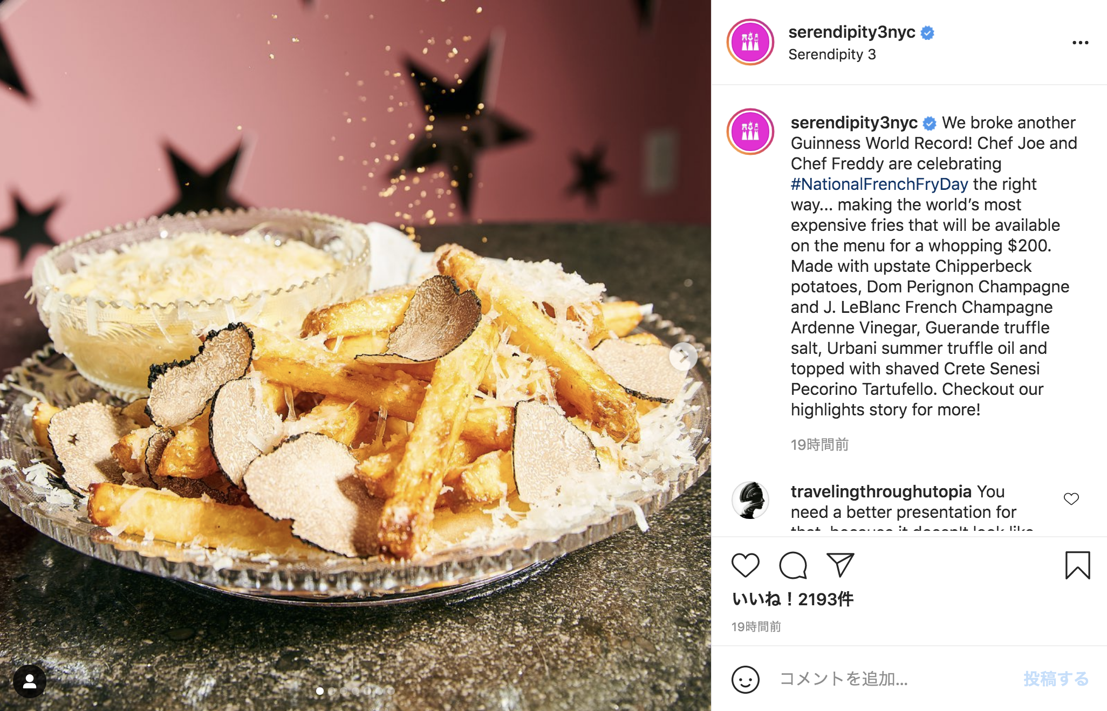View the travelingthroughutopia commenter avatar

(750, 500)
